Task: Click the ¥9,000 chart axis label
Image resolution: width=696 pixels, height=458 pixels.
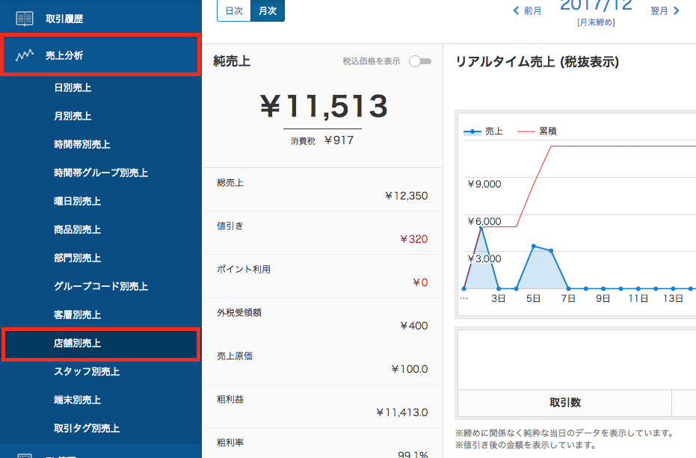Action: tap(484, 185)
